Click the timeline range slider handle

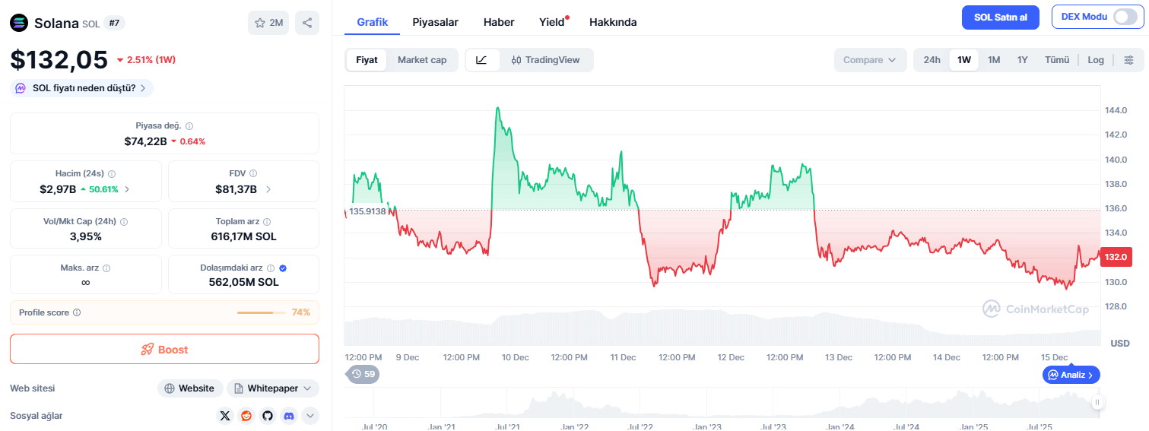click(1097, 402)
